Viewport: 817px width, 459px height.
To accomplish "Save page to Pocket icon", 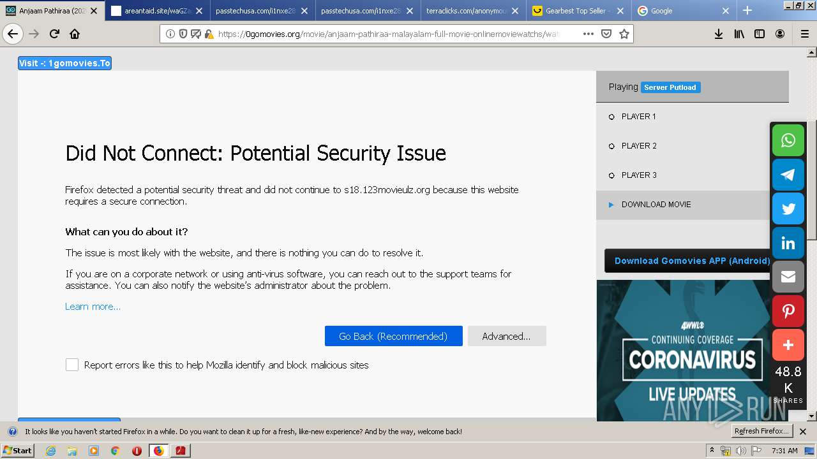I will coord(606,34).
